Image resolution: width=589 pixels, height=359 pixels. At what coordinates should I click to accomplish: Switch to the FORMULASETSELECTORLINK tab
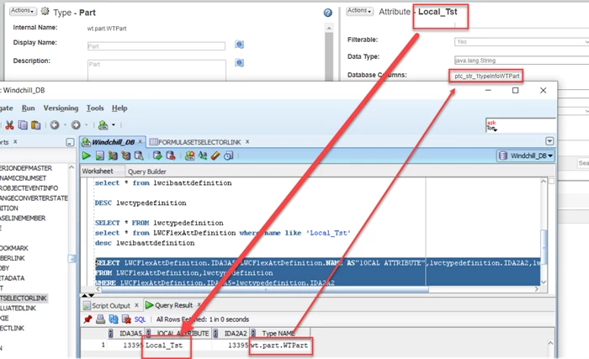(x=199, y=142)
